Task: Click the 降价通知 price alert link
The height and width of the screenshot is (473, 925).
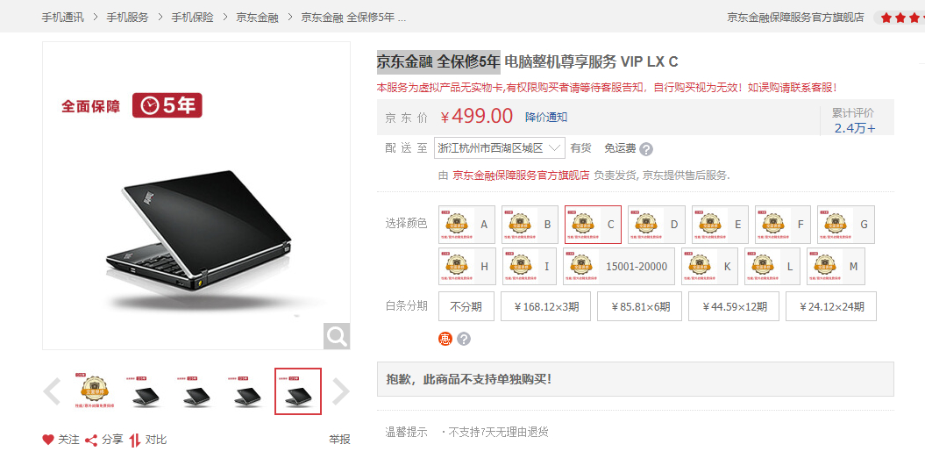Action: [546, 117]
